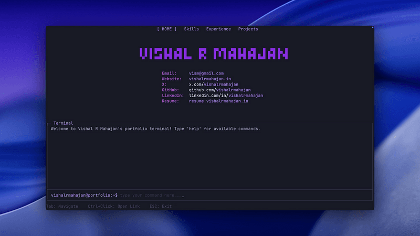The height and width of the screenshot is (236, 420).
Task: Click the X: label
Action: coord(164,84)
